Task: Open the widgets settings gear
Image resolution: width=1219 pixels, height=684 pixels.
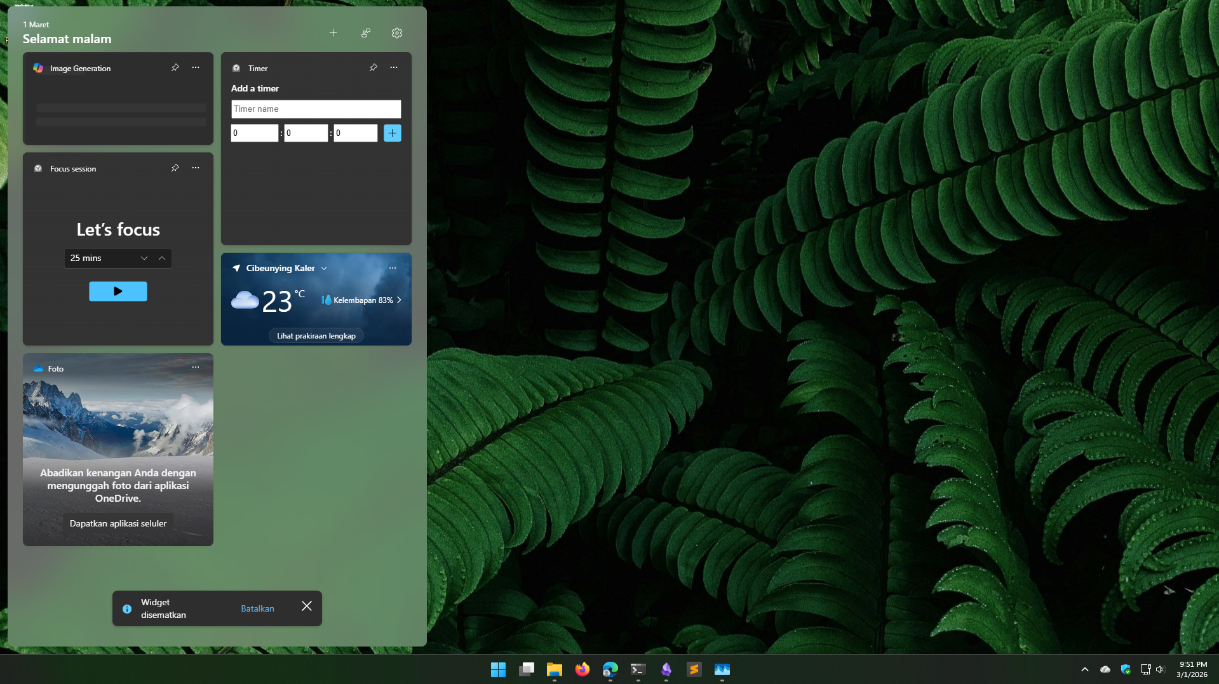Action: click(x=397, y=33)
